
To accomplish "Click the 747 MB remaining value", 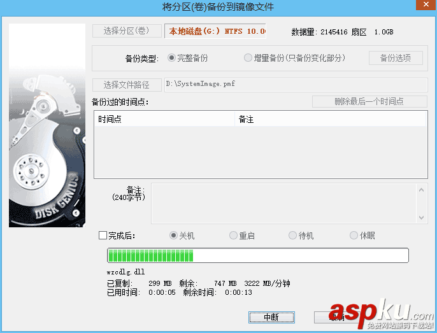I will [226, 283].
